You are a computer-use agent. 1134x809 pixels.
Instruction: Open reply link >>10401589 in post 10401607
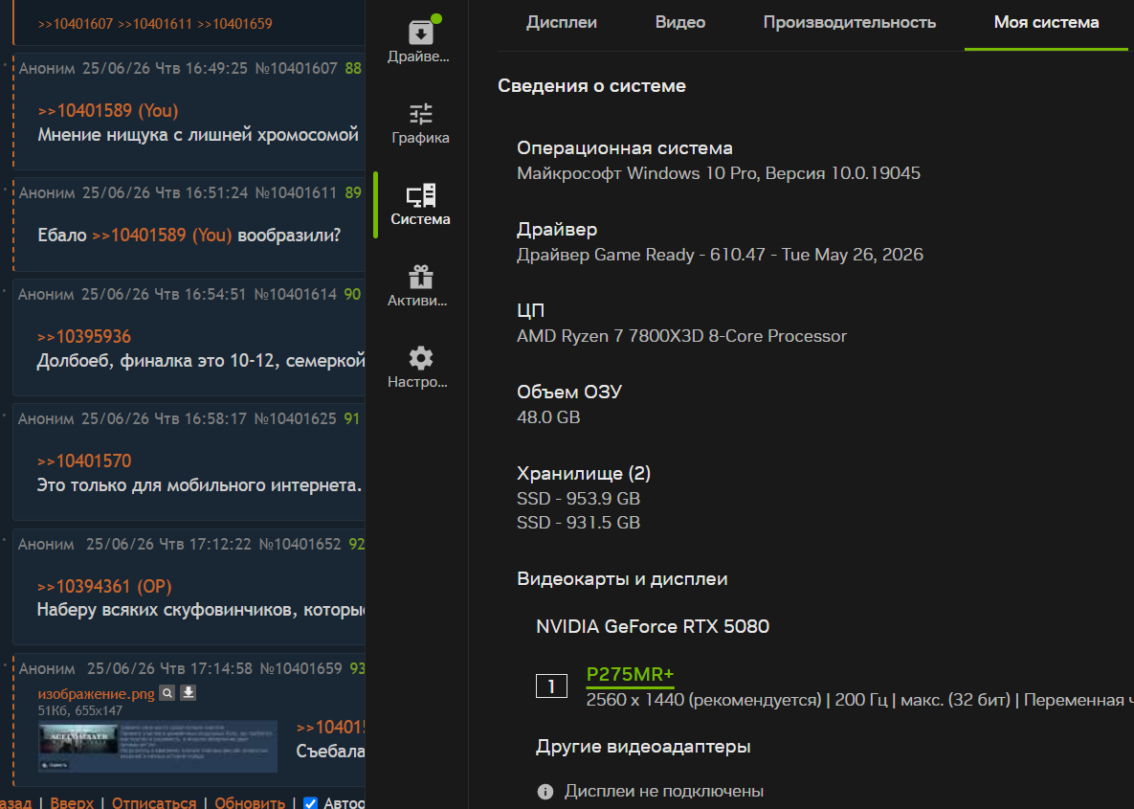point(108,111)
